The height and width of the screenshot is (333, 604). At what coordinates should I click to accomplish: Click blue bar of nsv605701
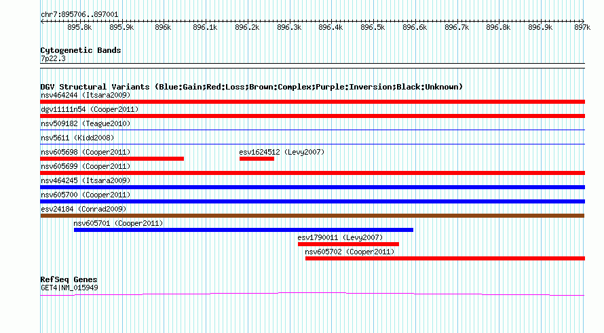click(x=244, y=230)
